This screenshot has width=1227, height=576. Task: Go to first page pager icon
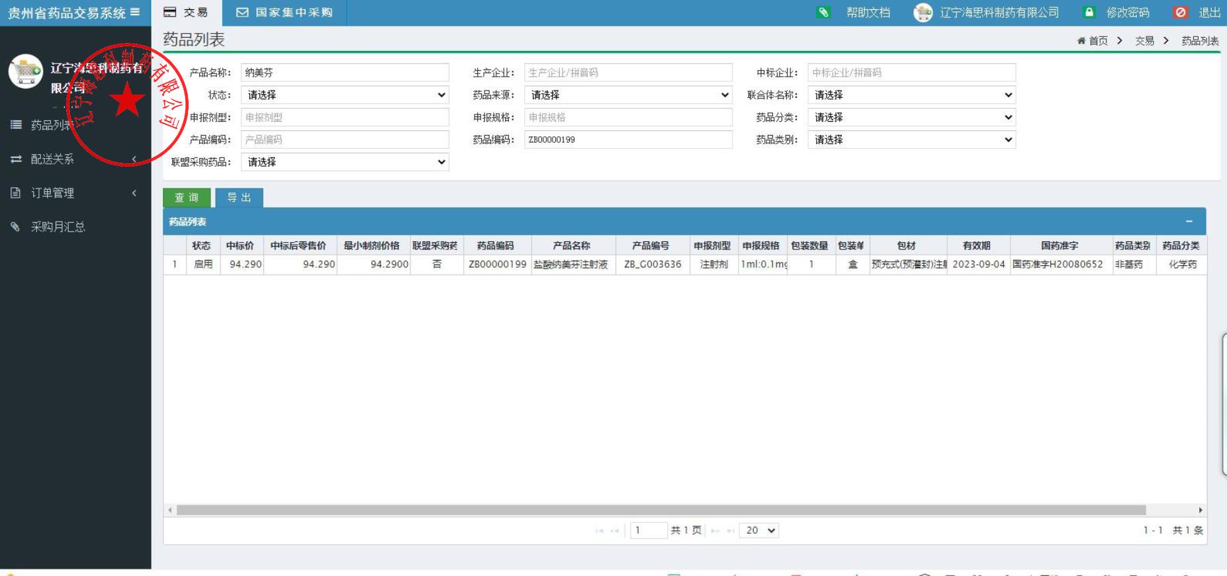tap(600, 530)
